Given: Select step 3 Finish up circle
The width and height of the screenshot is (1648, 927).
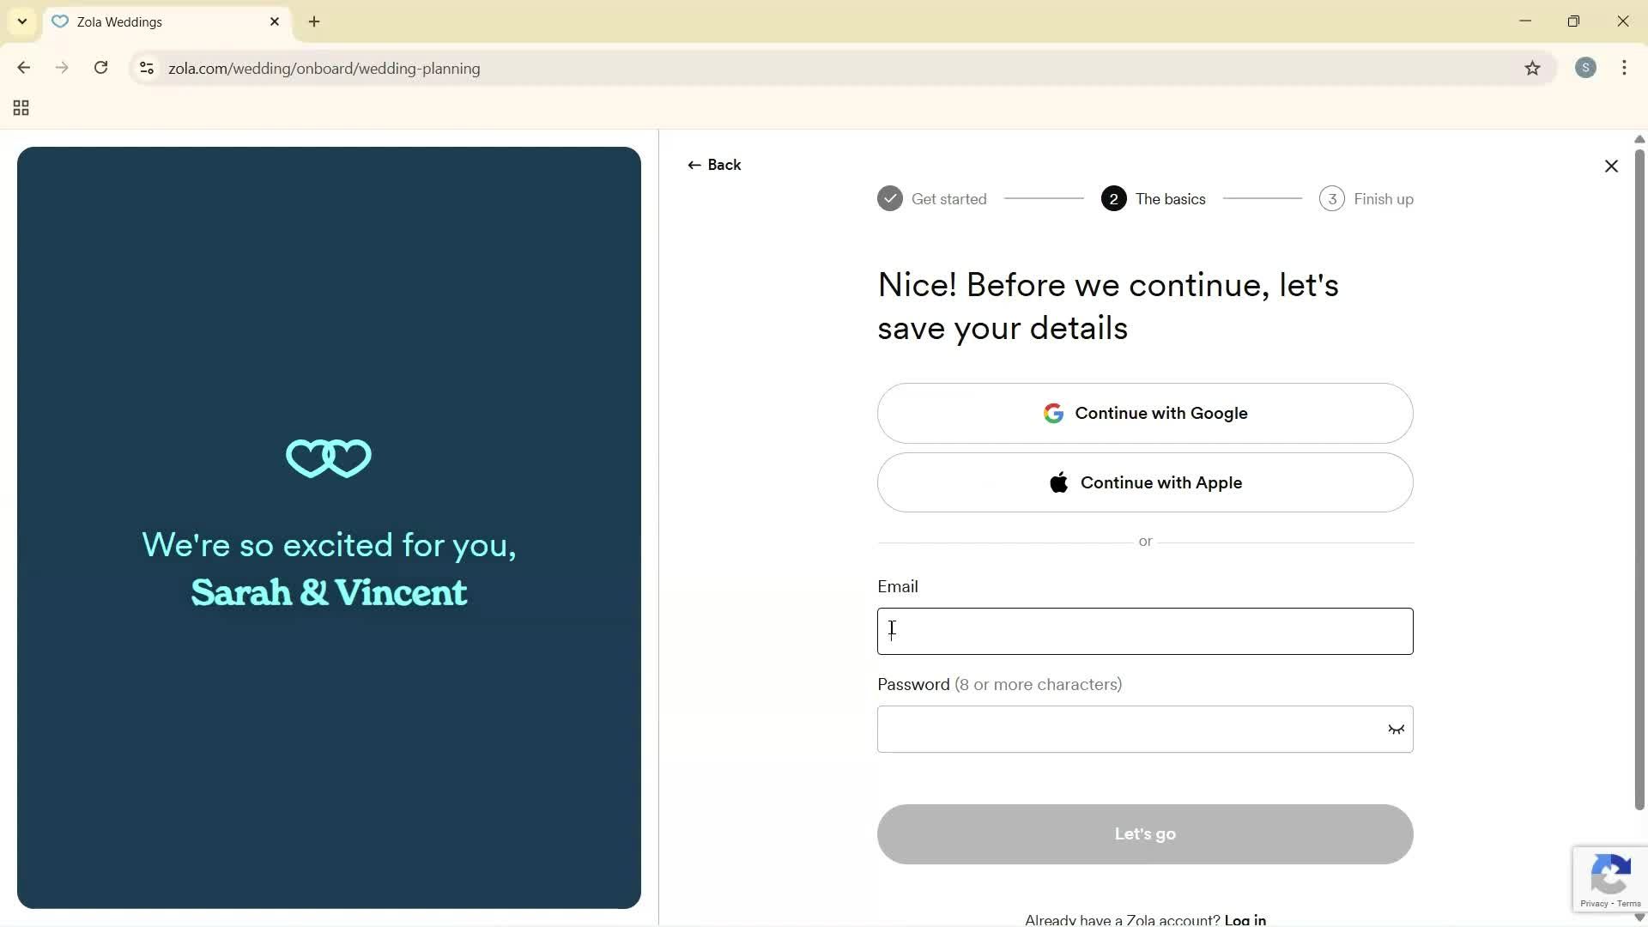Looking at the screenshot, I should (x=1331, y=198).
